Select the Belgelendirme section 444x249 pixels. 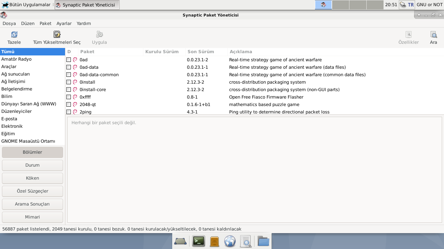(x=33, y=89)
